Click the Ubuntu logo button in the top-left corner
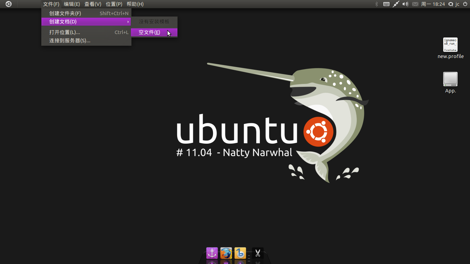Image resolution: width=470 pixels, height=264 pixels. (9, 4)
